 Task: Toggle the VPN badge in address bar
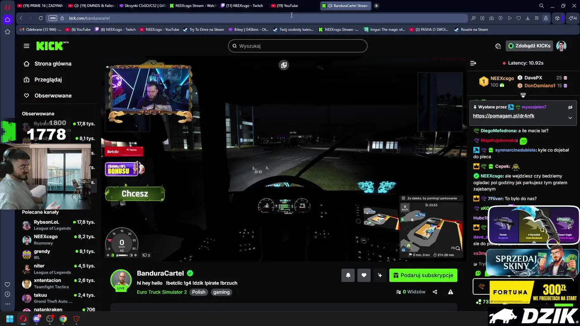tap(53, 18)
